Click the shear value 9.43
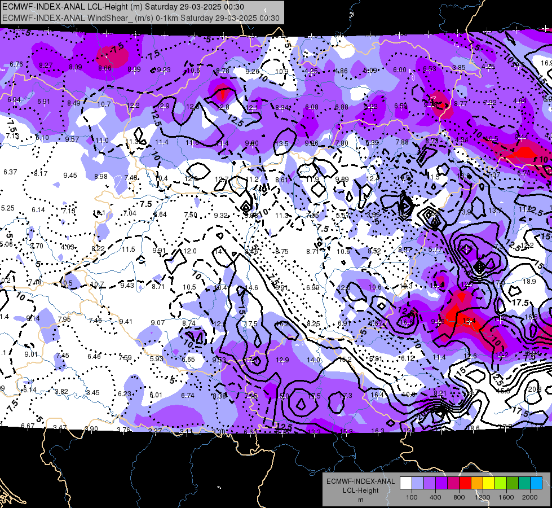The image size is (552, 508). 127,285
